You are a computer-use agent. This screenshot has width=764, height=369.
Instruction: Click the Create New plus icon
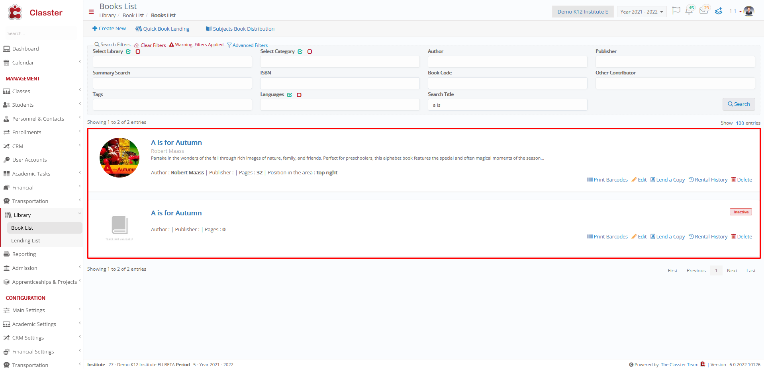click(95, 28)
